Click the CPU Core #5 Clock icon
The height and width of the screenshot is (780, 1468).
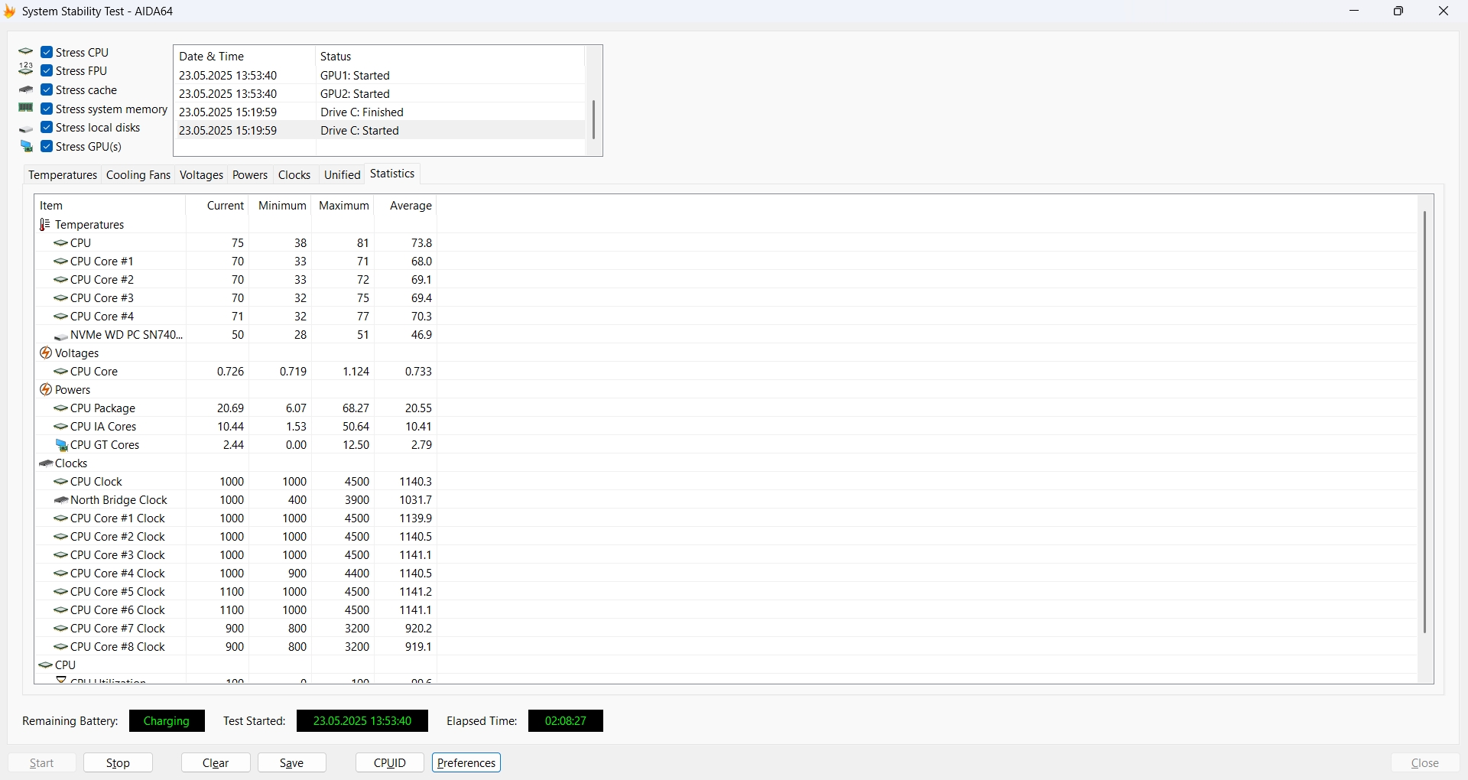point(62,593)
